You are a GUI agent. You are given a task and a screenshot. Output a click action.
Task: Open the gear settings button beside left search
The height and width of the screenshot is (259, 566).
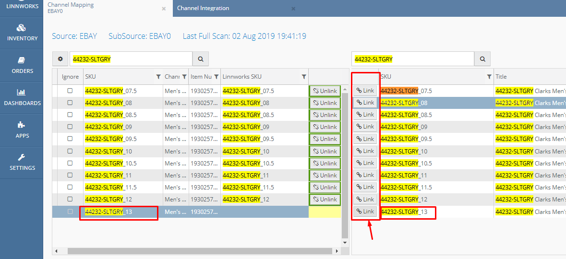[x=60, y=59]
